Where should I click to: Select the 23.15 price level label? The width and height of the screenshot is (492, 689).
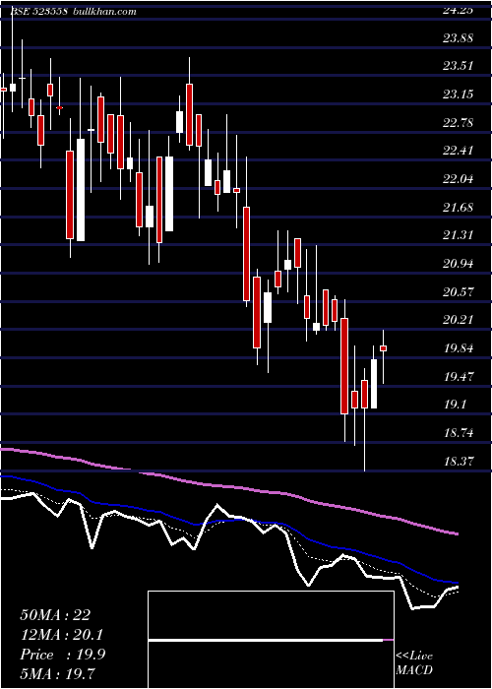point(459,94)
